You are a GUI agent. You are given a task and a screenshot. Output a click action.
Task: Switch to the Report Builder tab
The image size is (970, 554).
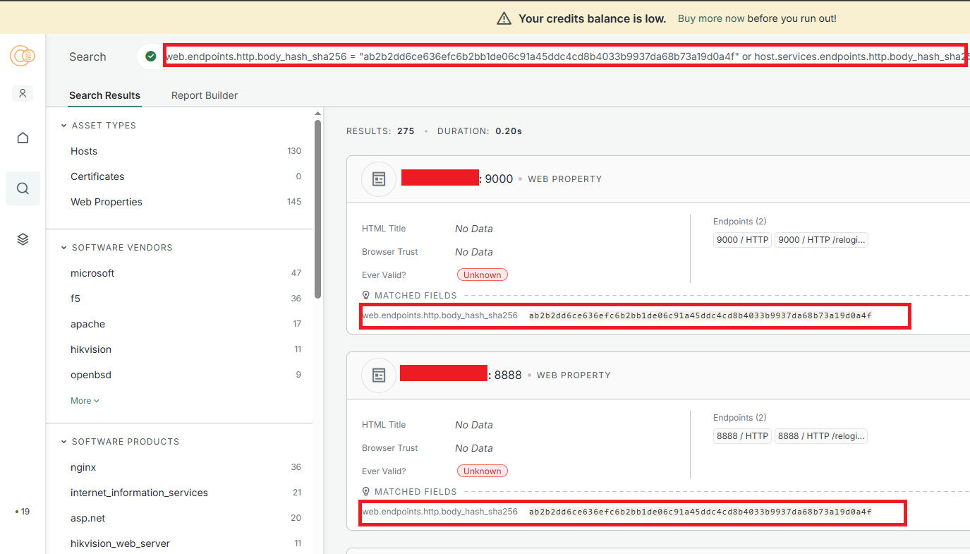point(205,95)
